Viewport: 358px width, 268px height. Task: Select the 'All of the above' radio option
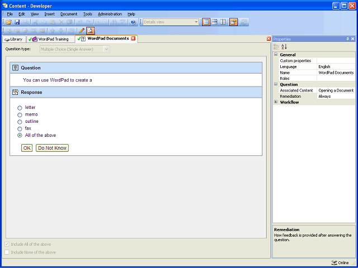click(x=20, y=135)
